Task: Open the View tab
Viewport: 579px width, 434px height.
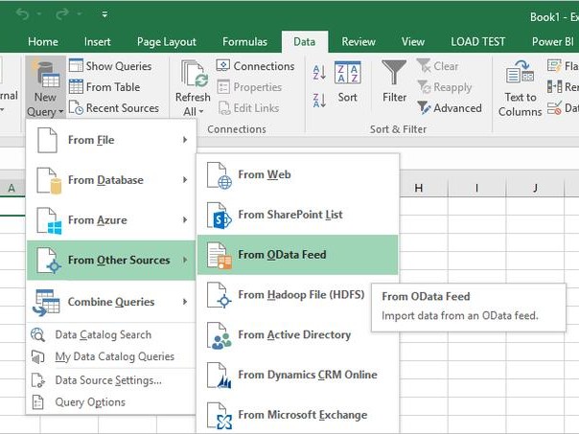Action: [x=413, y=42]
